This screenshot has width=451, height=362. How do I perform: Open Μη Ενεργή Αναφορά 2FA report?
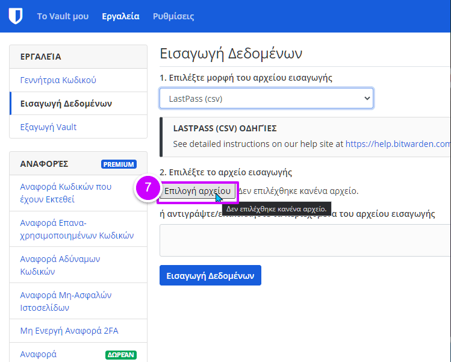pos(78,331)
